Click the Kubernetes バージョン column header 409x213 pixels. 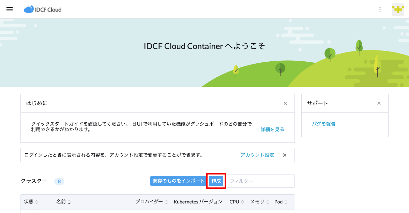(x=198, y=202)
